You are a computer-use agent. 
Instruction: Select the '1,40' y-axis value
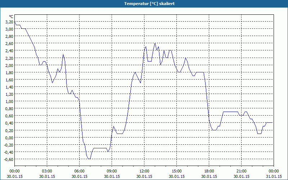(x=10, y=87)
